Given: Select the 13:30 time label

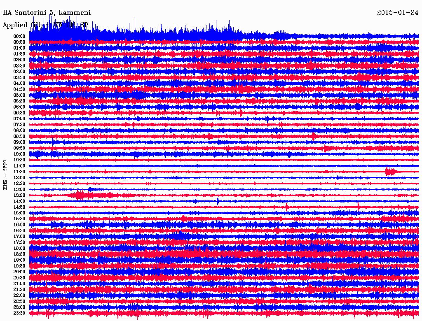Looking at the screenshot, I should click(19, 195).
